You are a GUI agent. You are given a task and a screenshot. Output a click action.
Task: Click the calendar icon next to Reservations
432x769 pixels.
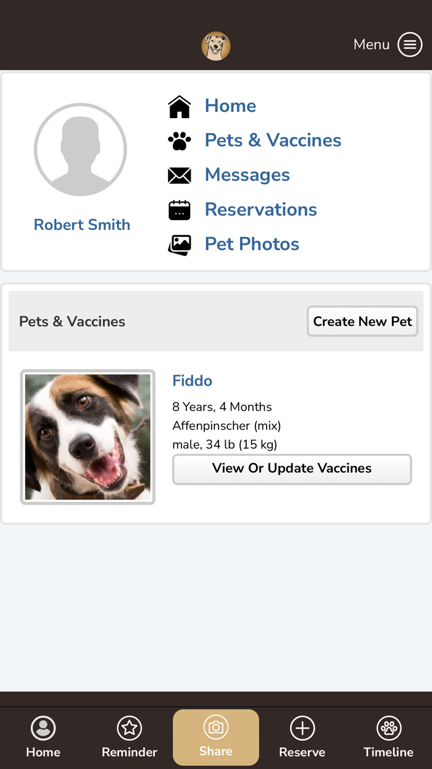[x=179, y=210]
